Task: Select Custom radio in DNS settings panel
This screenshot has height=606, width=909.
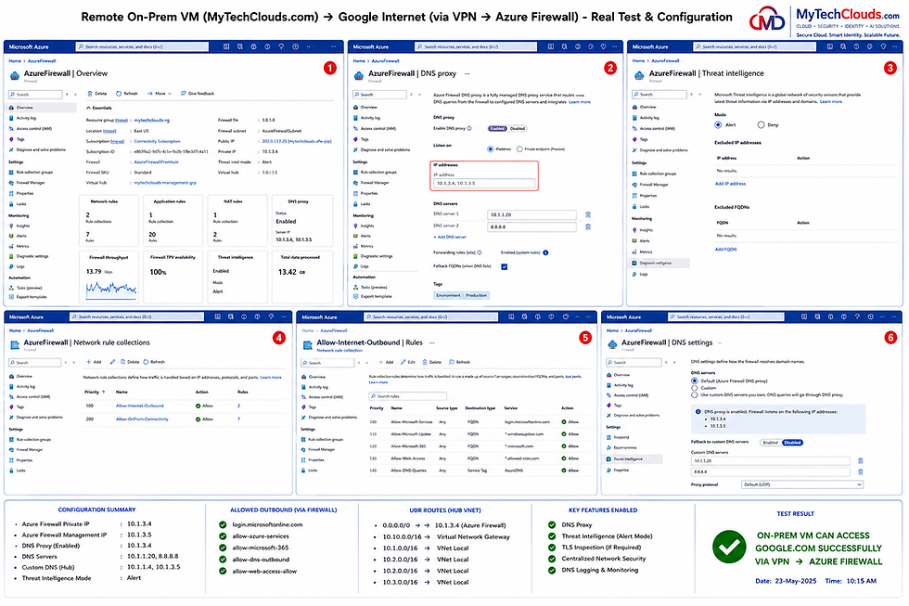Action: [x=694, y=388]
